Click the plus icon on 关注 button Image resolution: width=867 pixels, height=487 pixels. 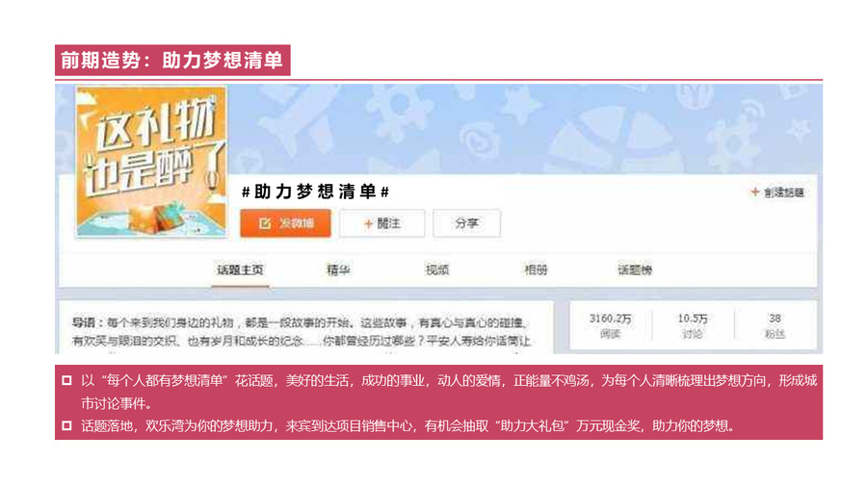[x=368, y=223]
